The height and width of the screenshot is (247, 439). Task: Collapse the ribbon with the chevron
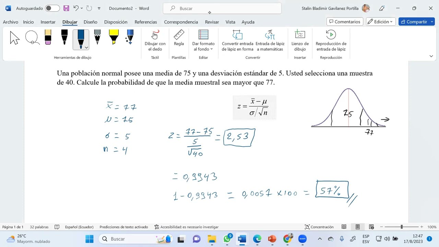431,56
